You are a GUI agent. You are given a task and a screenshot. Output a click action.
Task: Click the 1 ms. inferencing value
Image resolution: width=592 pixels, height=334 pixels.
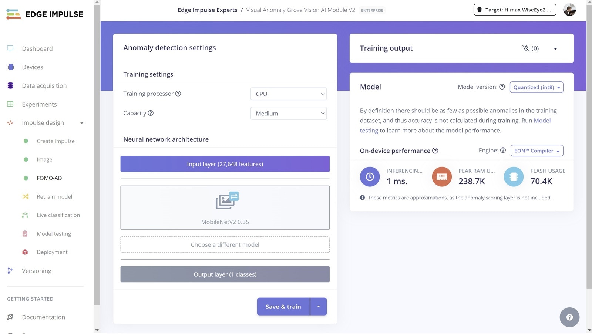(397, 181)
